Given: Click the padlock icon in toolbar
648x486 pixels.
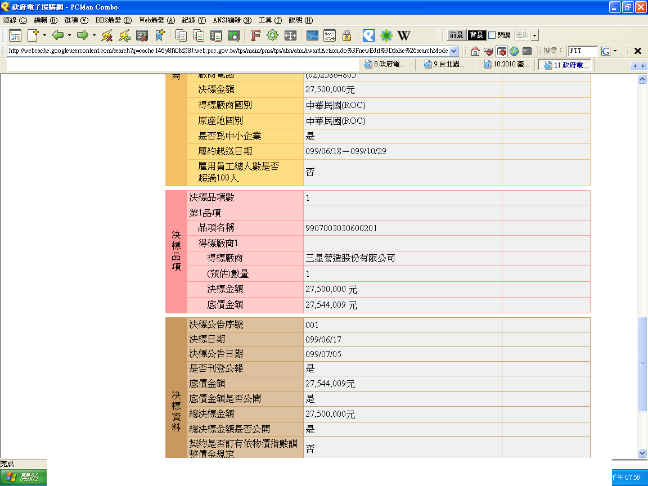Looking at the screenshot, I should [347, 35].
